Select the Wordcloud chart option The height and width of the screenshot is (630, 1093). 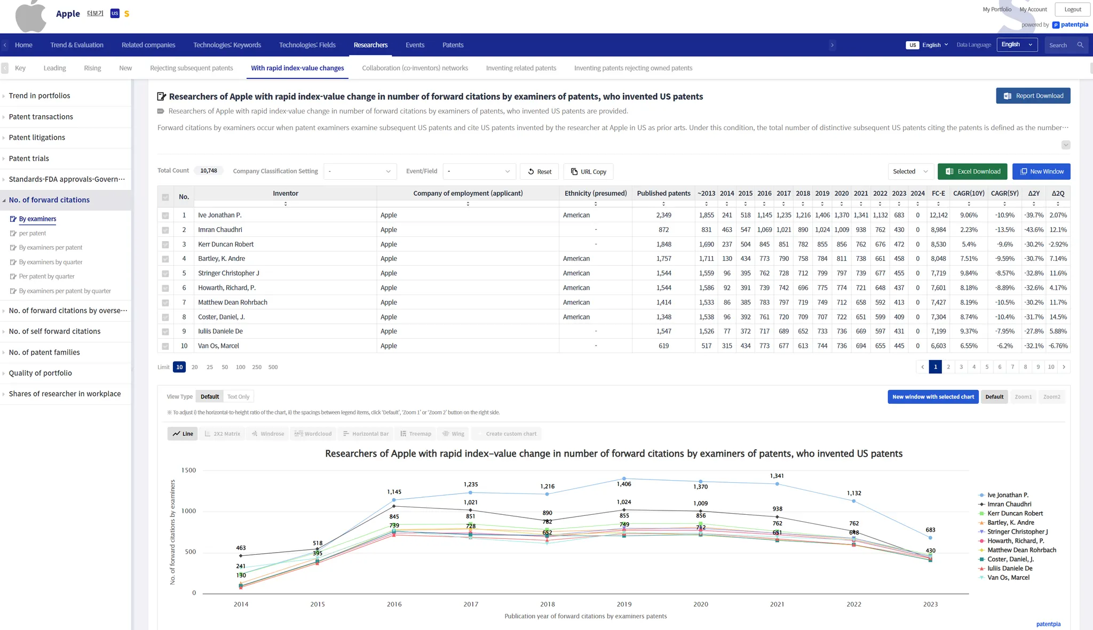[313, 434]
